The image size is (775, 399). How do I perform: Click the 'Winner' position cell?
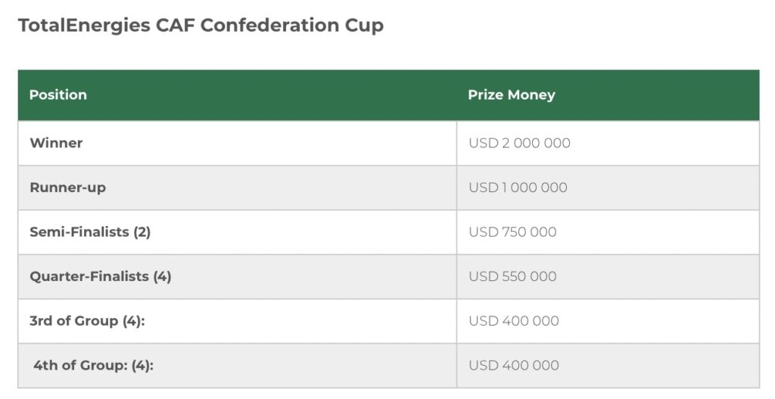56,143
